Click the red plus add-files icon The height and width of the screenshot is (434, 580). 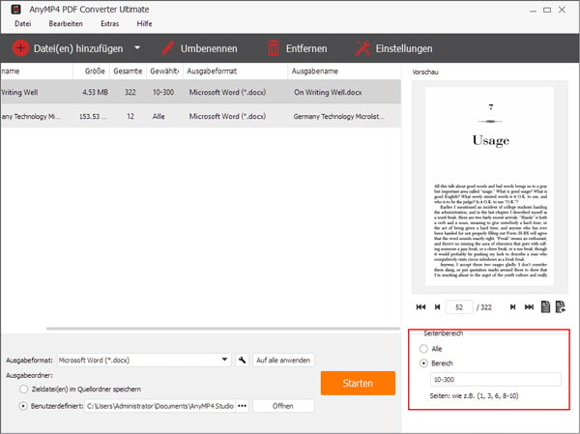coord(20,48)
